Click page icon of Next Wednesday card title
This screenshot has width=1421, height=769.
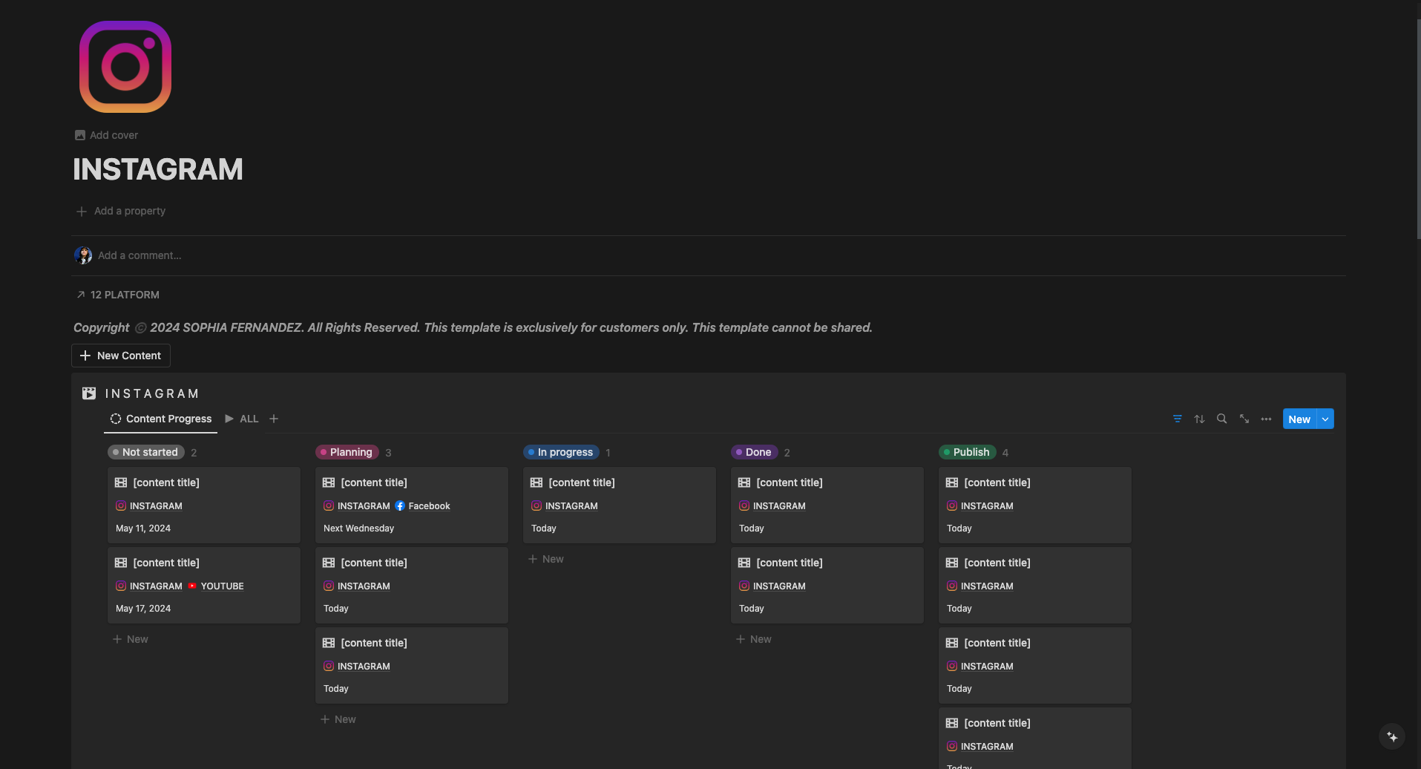click(x=329, y=482)
